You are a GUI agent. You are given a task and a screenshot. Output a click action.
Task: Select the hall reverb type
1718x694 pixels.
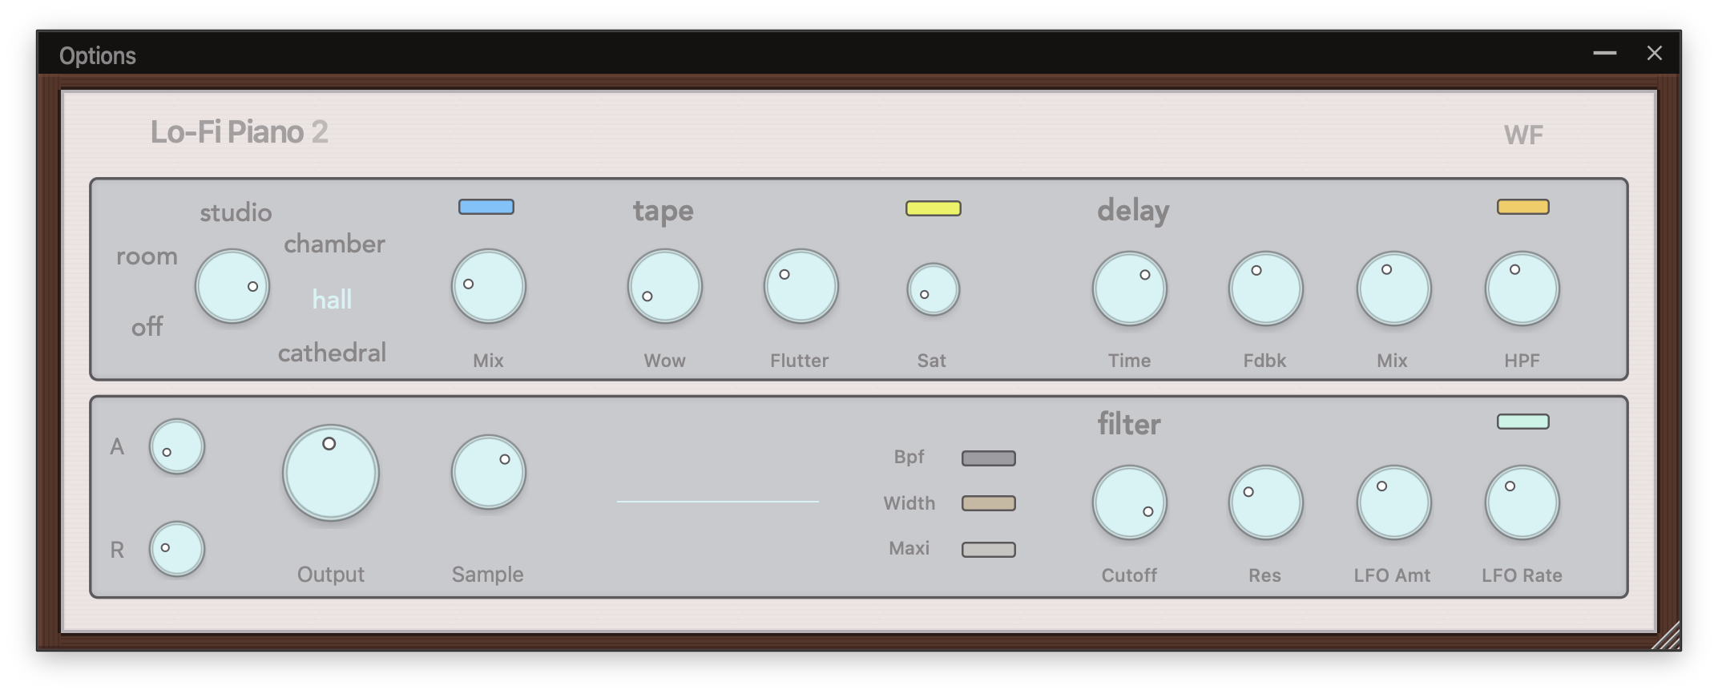tap(332, 300)
